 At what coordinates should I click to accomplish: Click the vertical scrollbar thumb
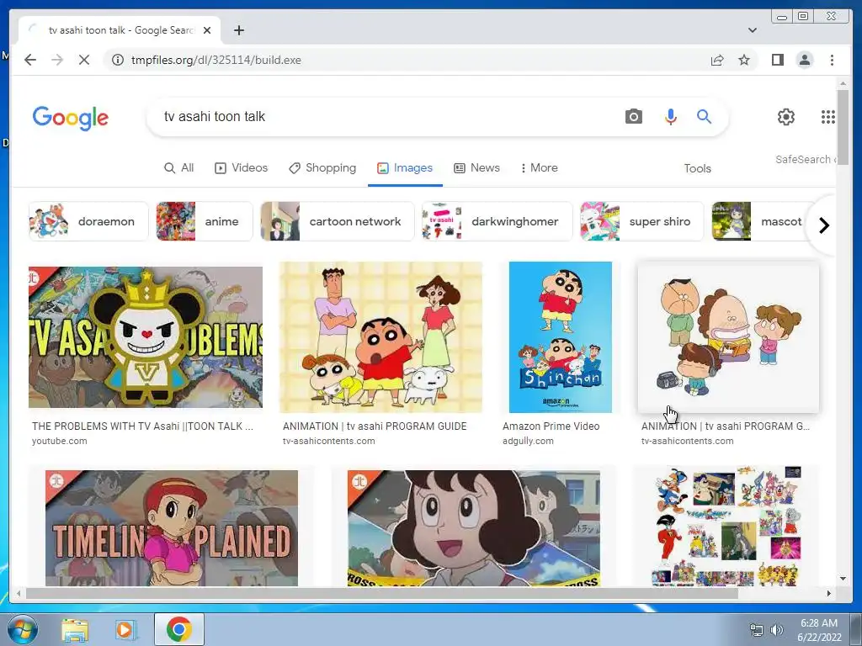click(843, 126)
